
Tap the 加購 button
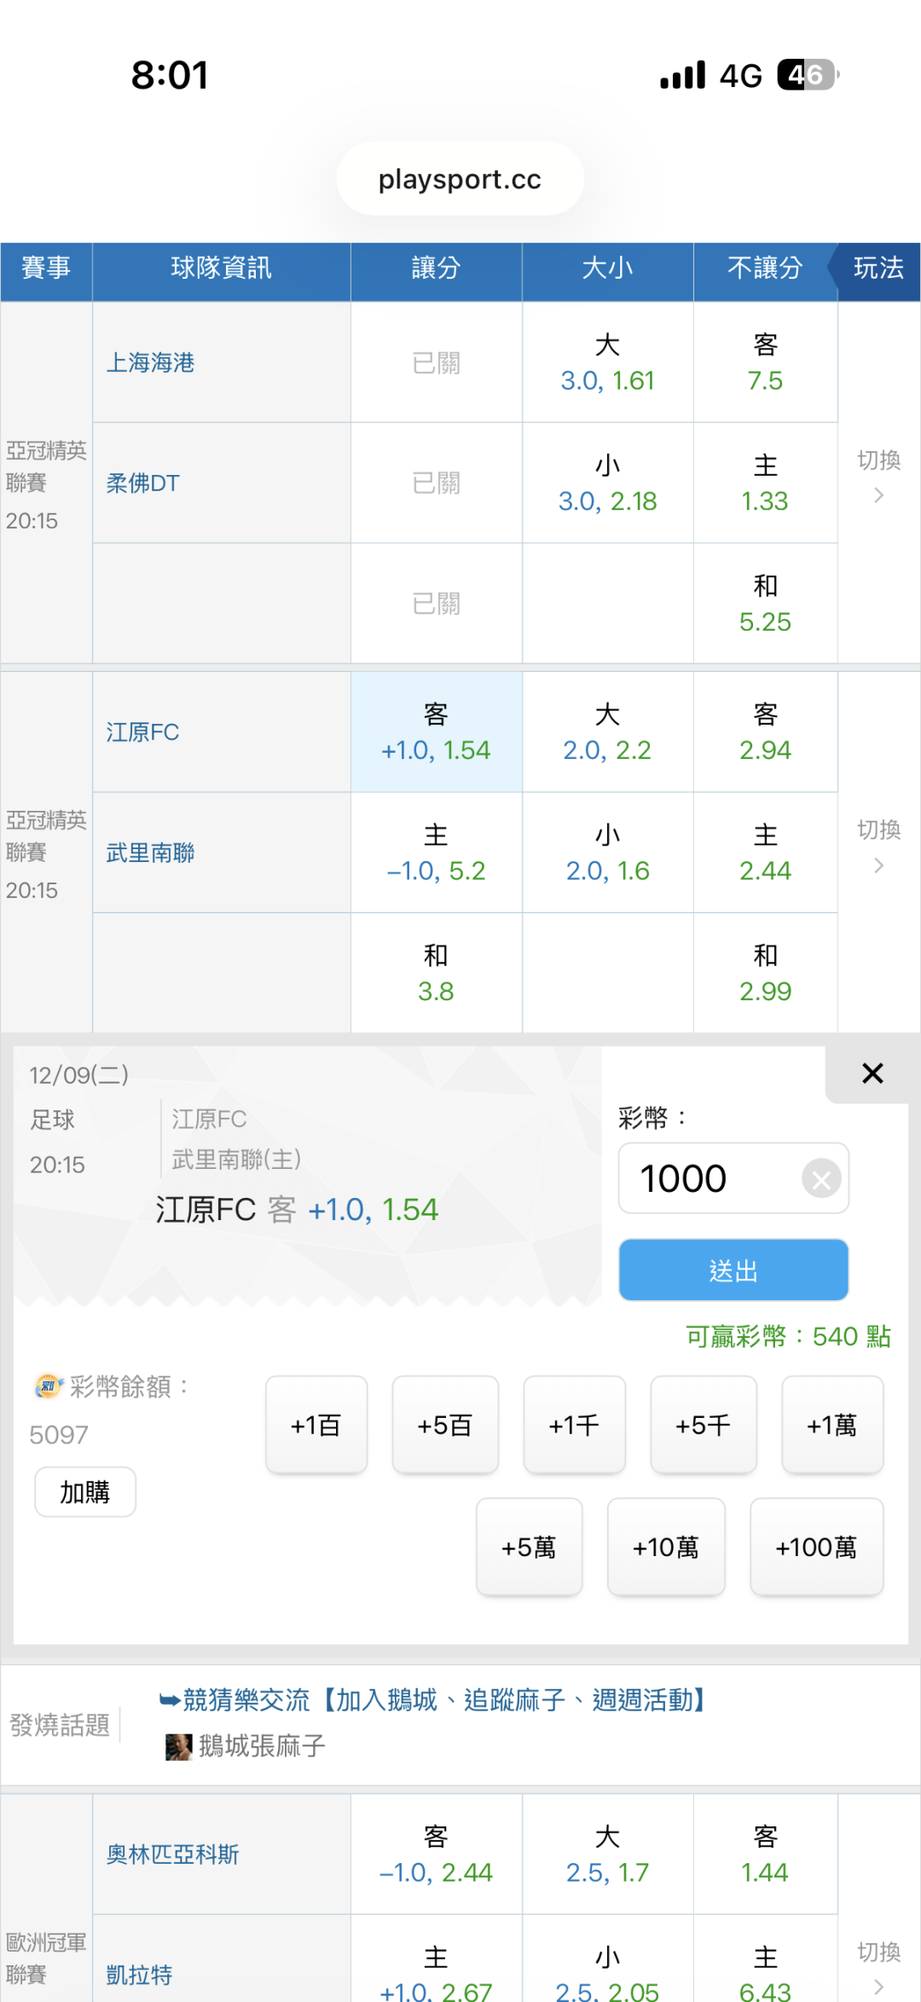(84, 1492)
